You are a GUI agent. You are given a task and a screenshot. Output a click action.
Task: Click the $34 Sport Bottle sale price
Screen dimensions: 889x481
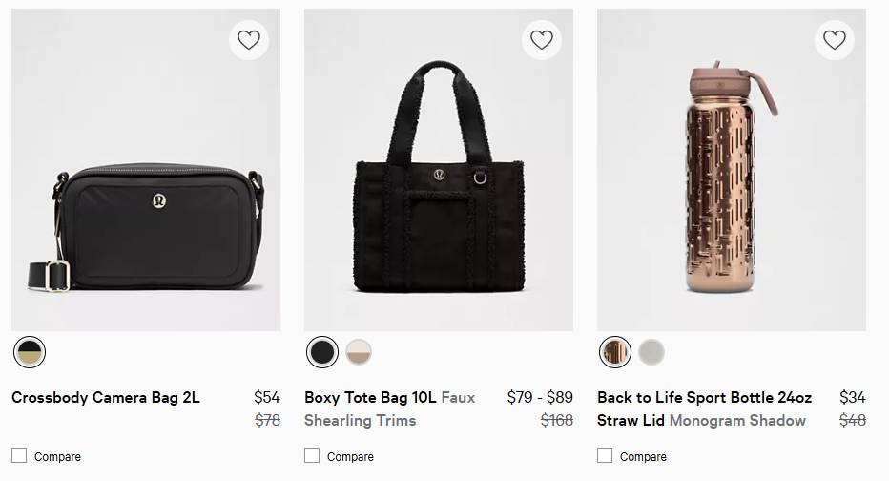(852, 398)
